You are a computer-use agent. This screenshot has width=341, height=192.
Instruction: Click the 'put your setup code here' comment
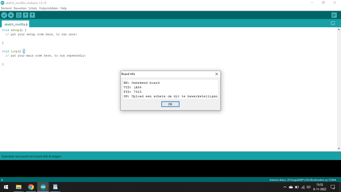tap(41, 34)
